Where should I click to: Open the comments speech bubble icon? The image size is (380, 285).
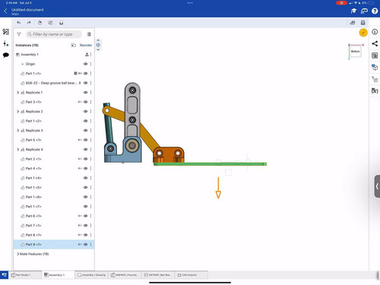(6, 55)
